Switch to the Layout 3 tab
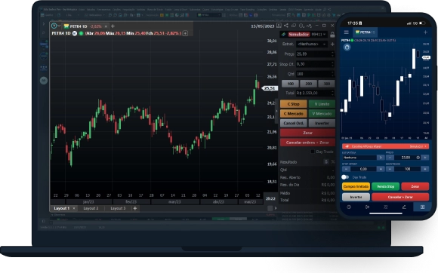The image size is (438, 273). (x=118, y=208)
